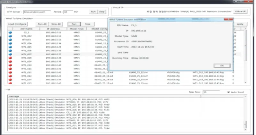Screen dimensions: 256x135
Task: Click the red status icon for WT1_014
Action: [10, 80]
